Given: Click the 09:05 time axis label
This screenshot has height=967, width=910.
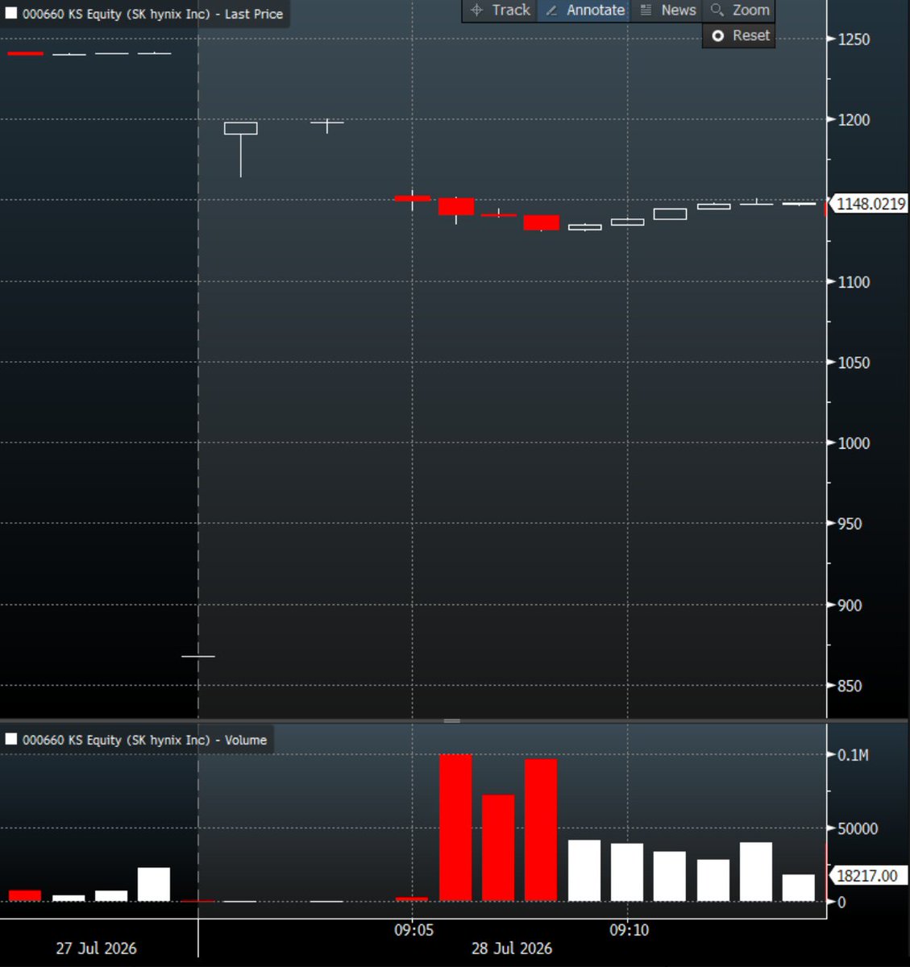Looking at the screenshot, I should pos(413,930).
